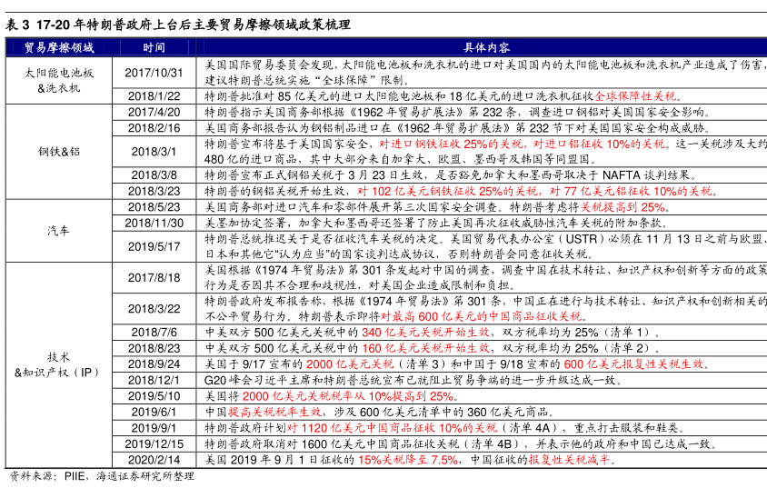
Task: Click the 2018/12/1 date cell
Action: click(154, 379)
